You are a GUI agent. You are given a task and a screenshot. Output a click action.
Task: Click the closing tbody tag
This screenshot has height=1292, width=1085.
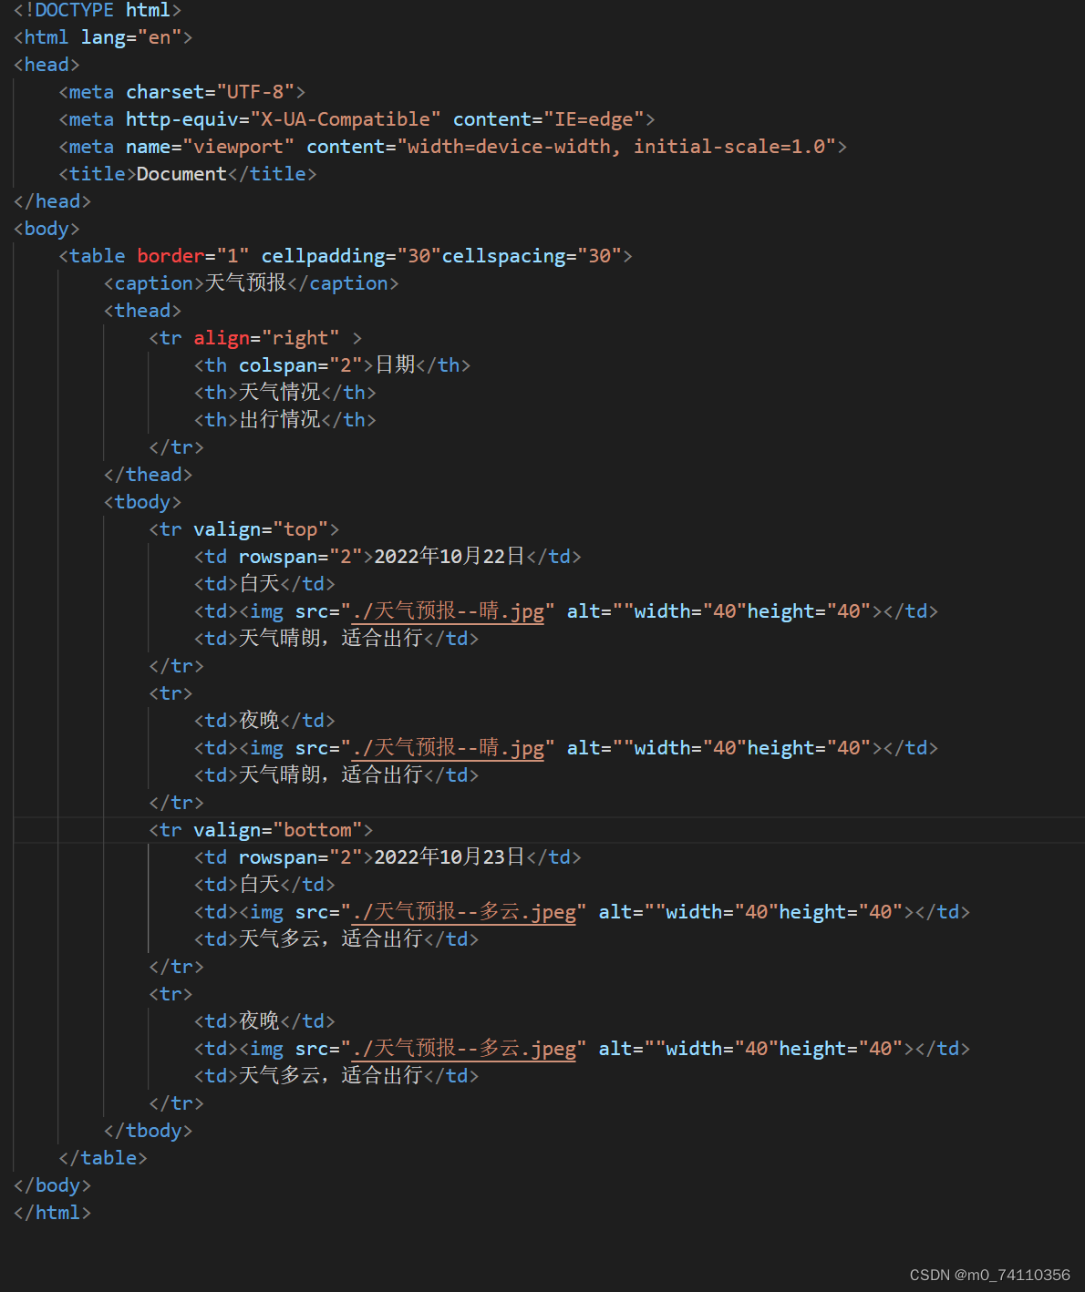pyautogui.click(x=148, y=1131)
